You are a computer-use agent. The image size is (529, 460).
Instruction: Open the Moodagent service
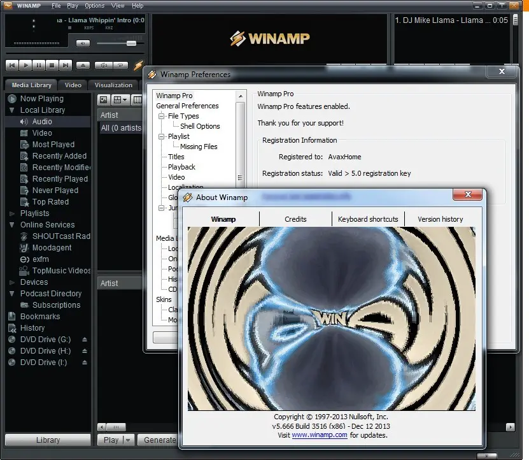click(52, 248)
